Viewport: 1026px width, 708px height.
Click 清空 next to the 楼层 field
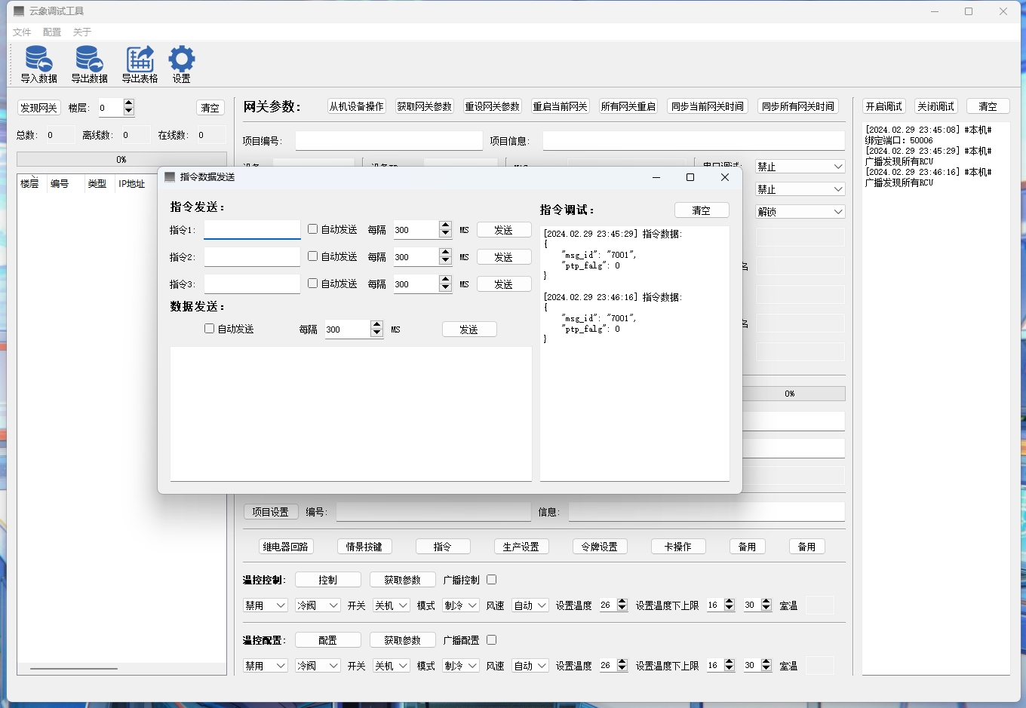(210, 108)
